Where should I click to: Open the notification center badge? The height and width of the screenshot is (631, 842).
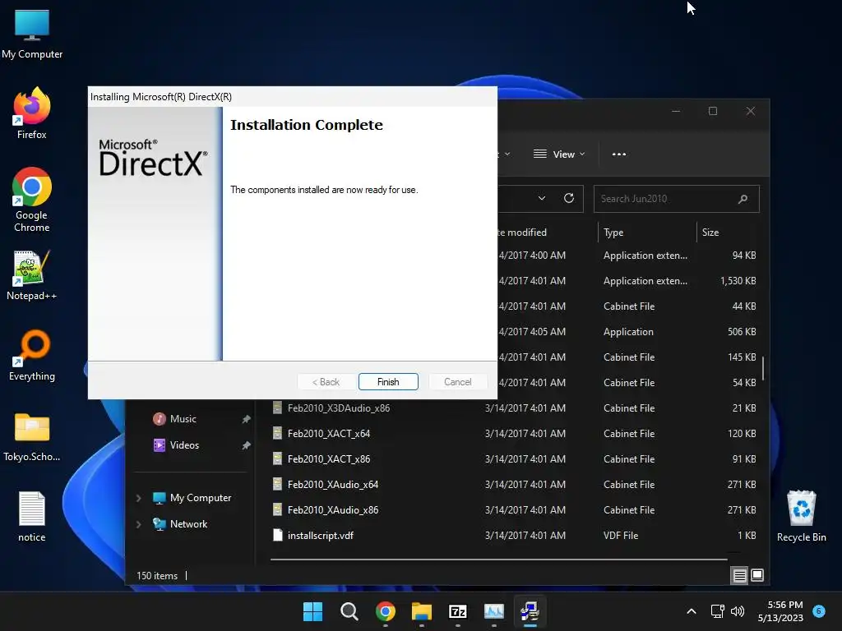click(x=819, y=610)
